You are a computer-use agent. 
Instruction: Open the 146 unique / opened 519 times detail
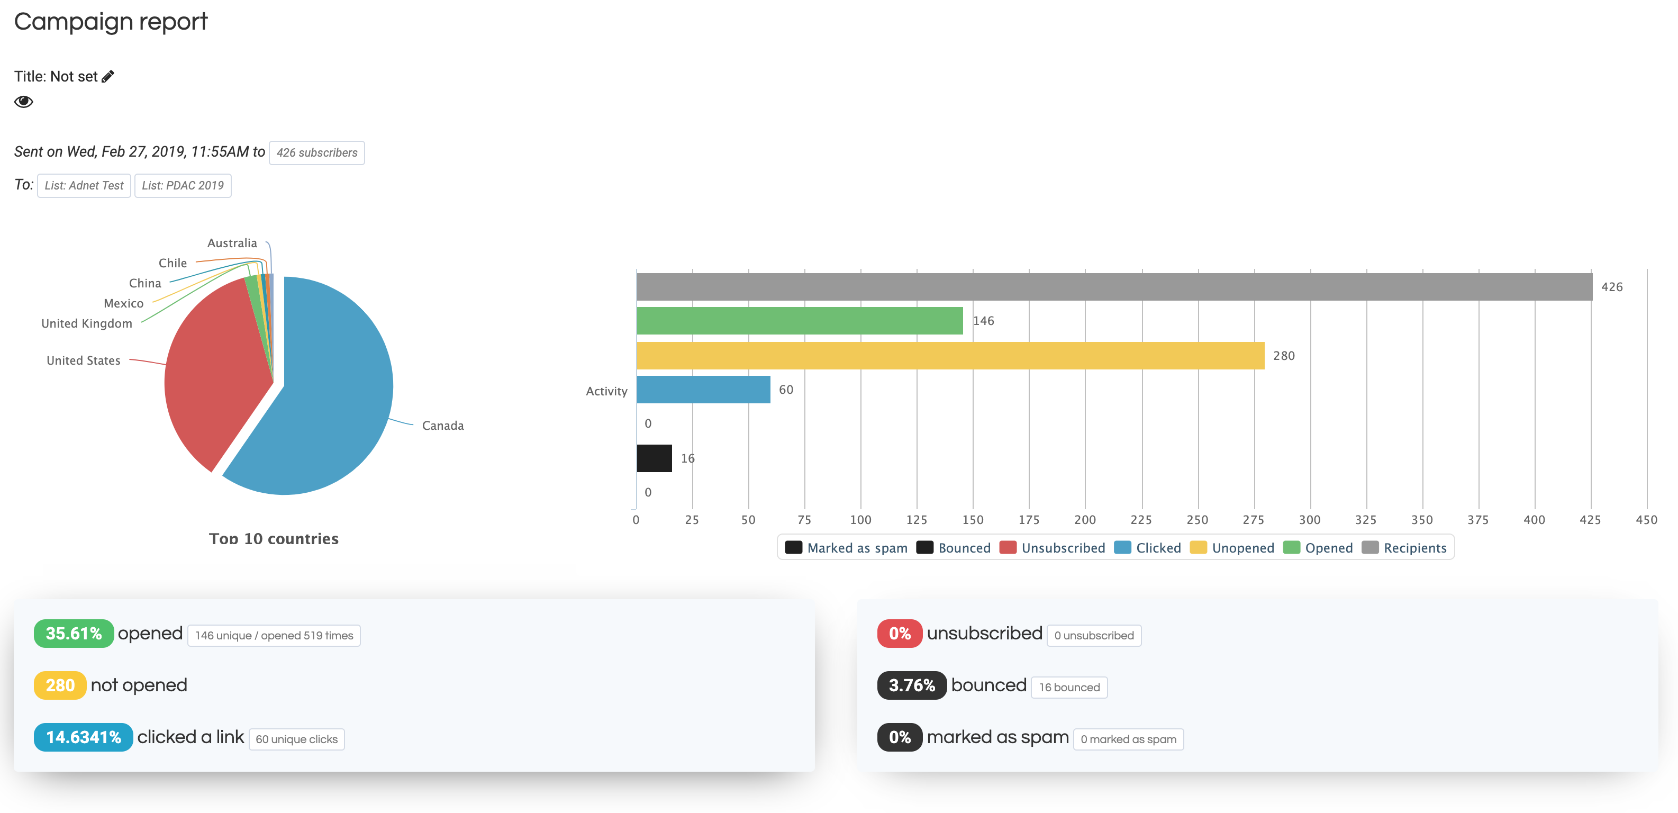(x=274, y=635)
